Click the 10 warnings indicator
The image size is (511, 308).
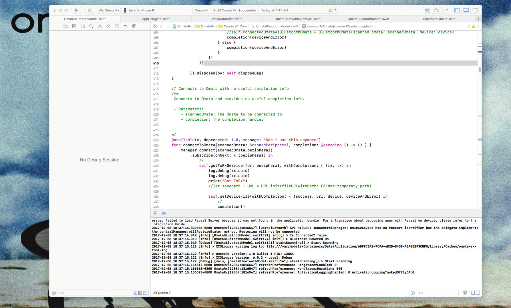coord(333,10)
